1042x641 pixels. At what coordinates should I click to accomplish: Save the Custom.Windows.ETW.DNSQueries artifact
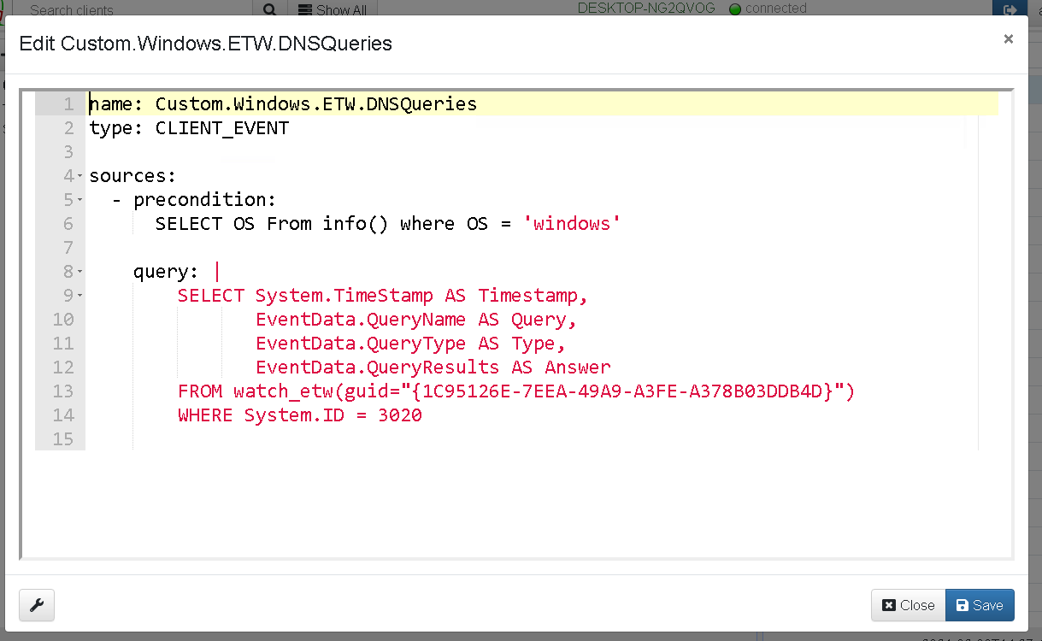click(x=980, y=605)
